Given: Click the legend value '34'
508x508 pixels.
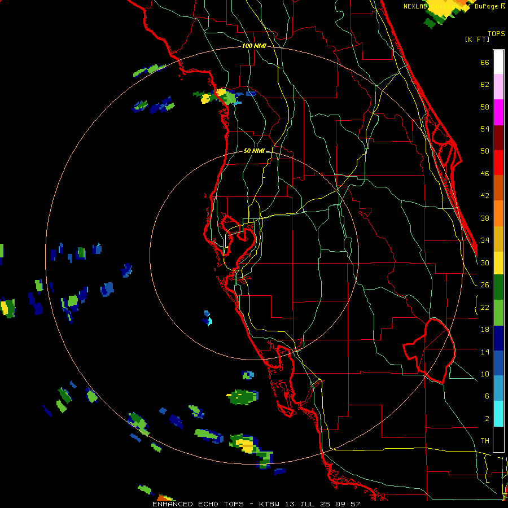Looking at the screenshot, I should [x=485, y=240].
